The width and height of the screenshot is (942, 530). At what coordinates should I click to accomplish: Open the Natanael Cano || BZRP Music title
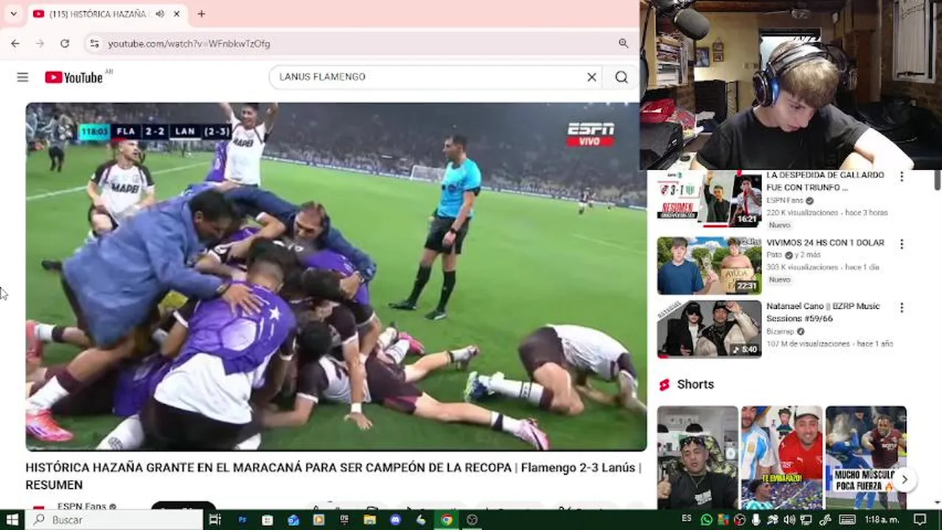point(823,312)
